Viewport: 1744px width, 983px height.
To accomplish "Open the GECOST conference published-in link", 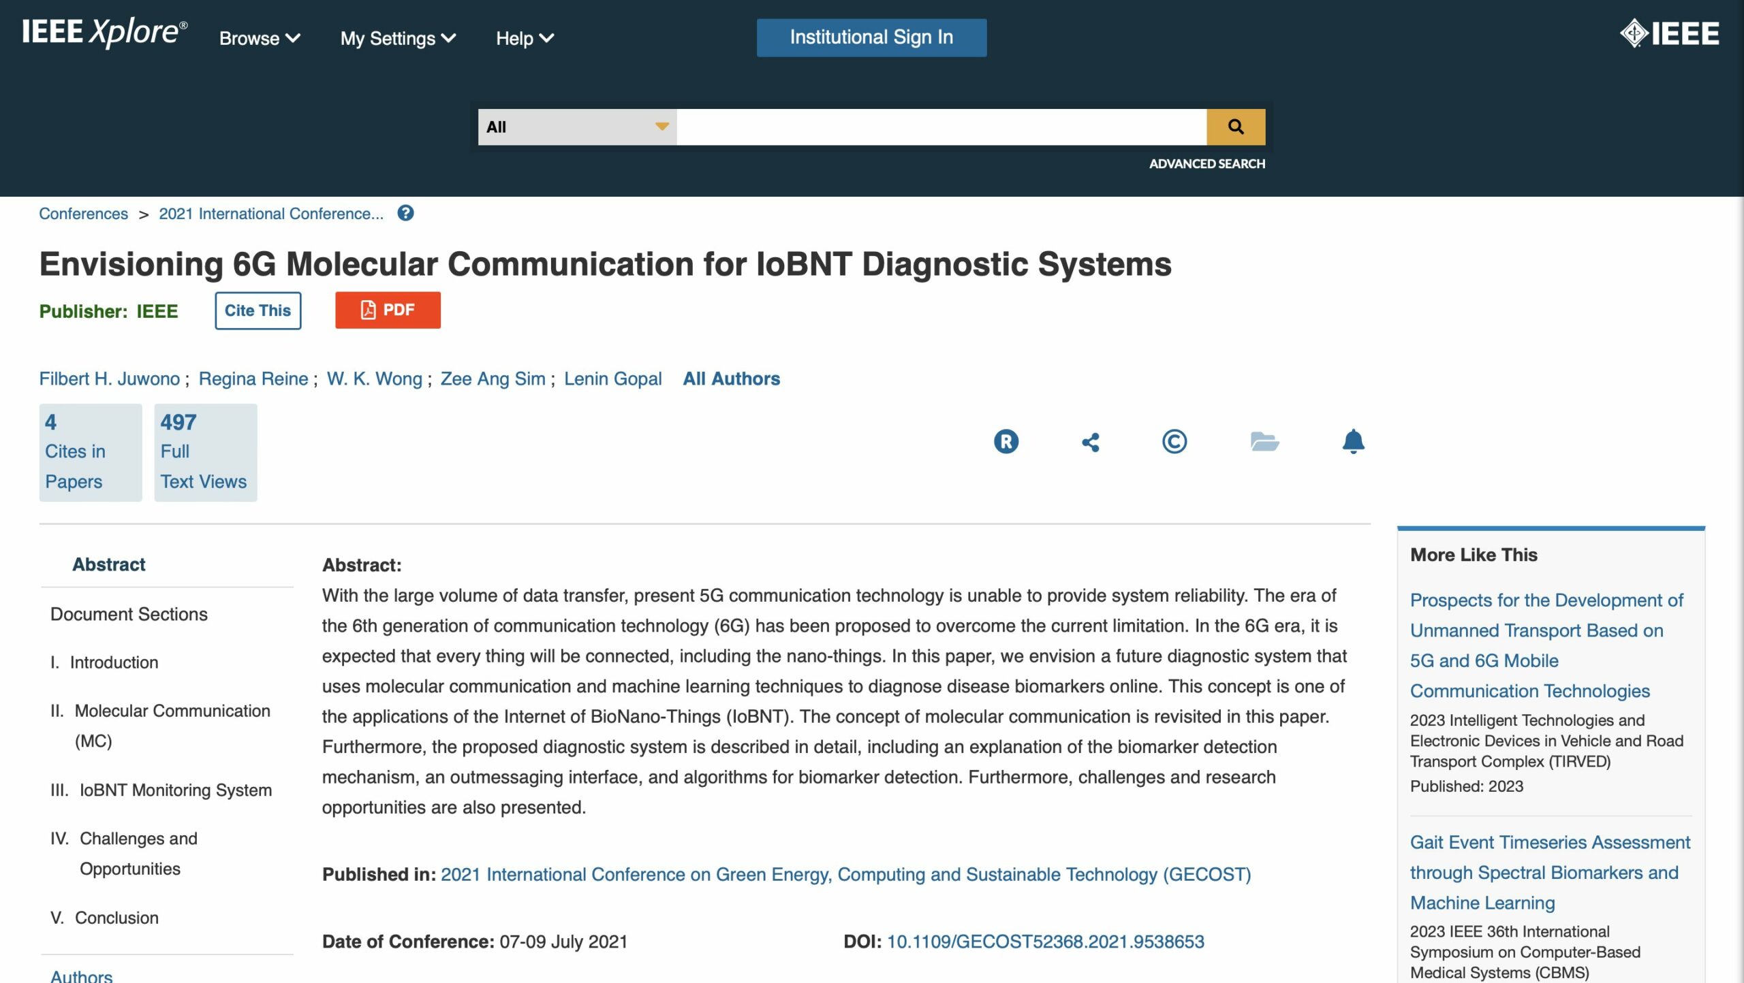I will (846, 875).
